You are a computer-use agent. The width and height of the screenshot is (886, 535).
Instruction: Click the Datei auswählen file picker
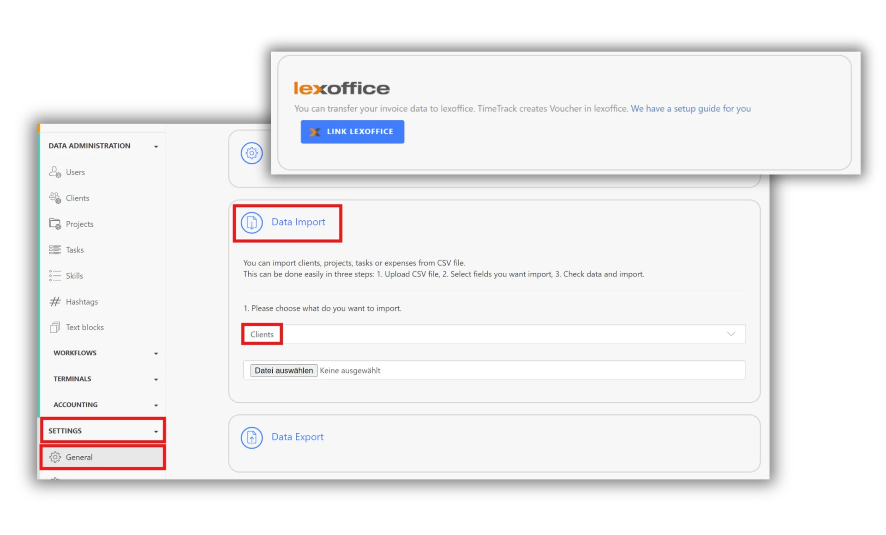283,370
